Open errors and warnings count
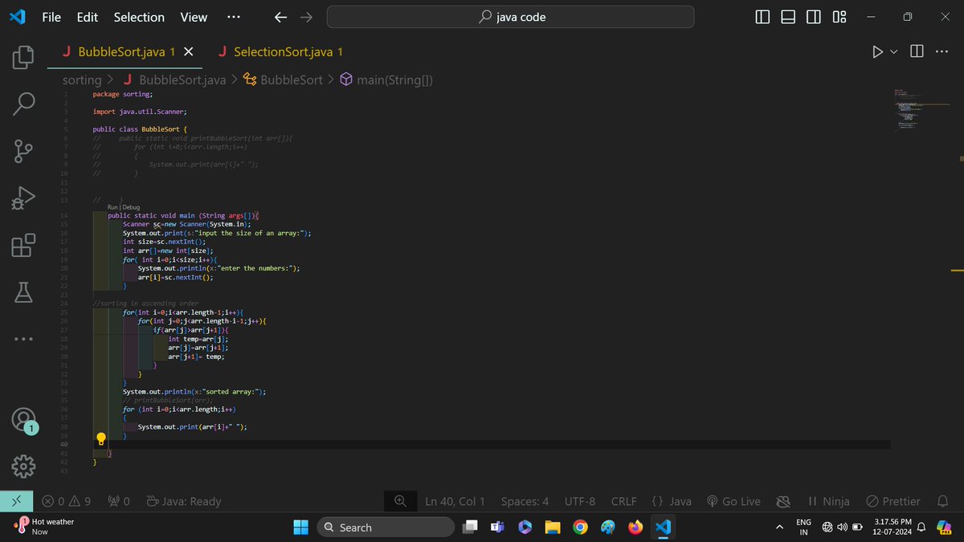The height and width of the screenshot is (542, 964). click(66, 501)
